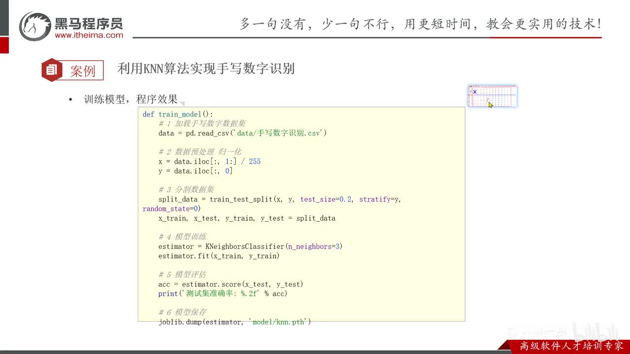This screenshot has height=354, width=630.
Task: Select the 案例 label box
Action: 83,70
